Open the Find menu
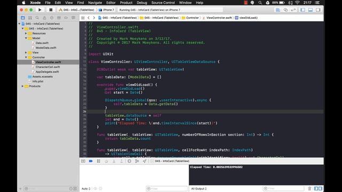This screenshot has width=342, height=192. point(81,3)
